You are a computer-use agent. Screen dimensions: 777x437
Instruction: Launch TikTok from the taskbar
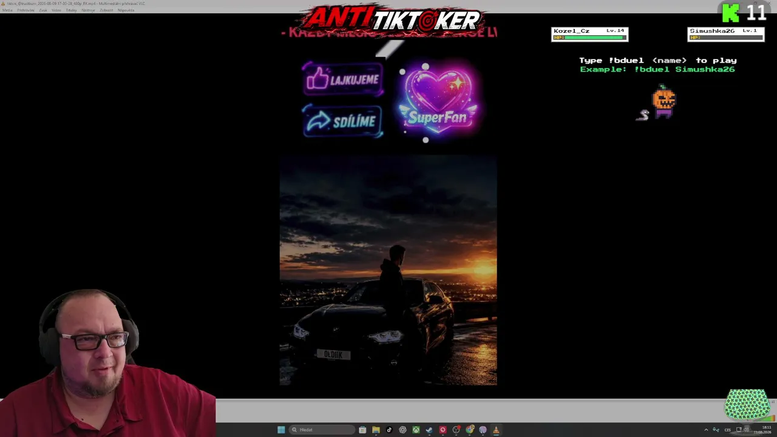389,430
